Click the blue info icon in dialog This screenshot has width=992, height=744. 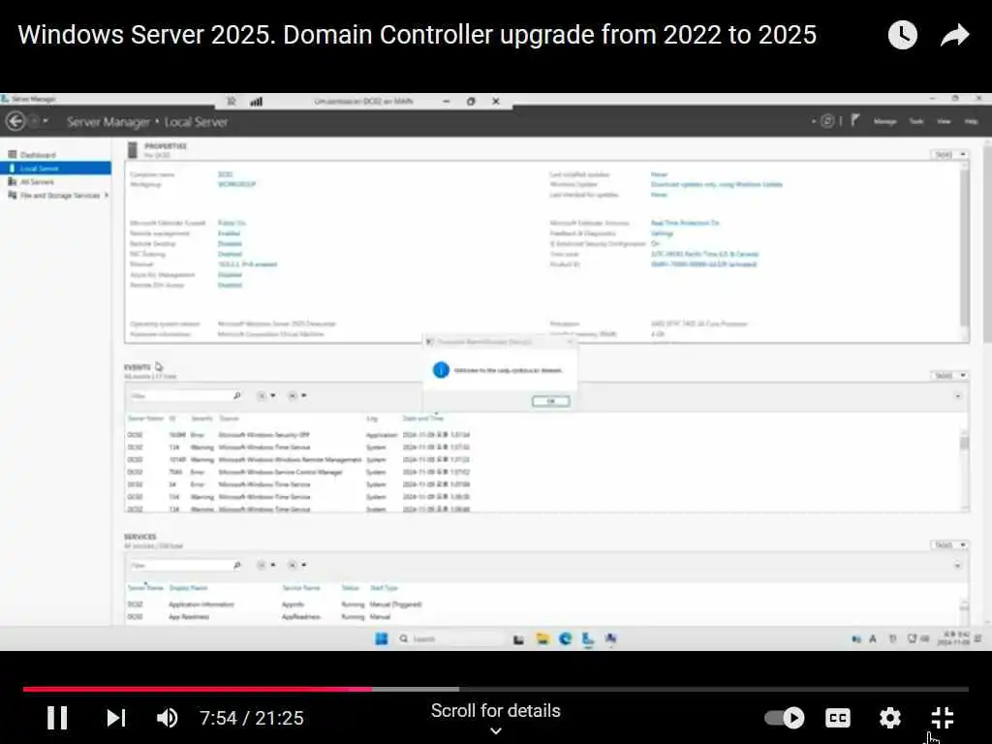441,370
